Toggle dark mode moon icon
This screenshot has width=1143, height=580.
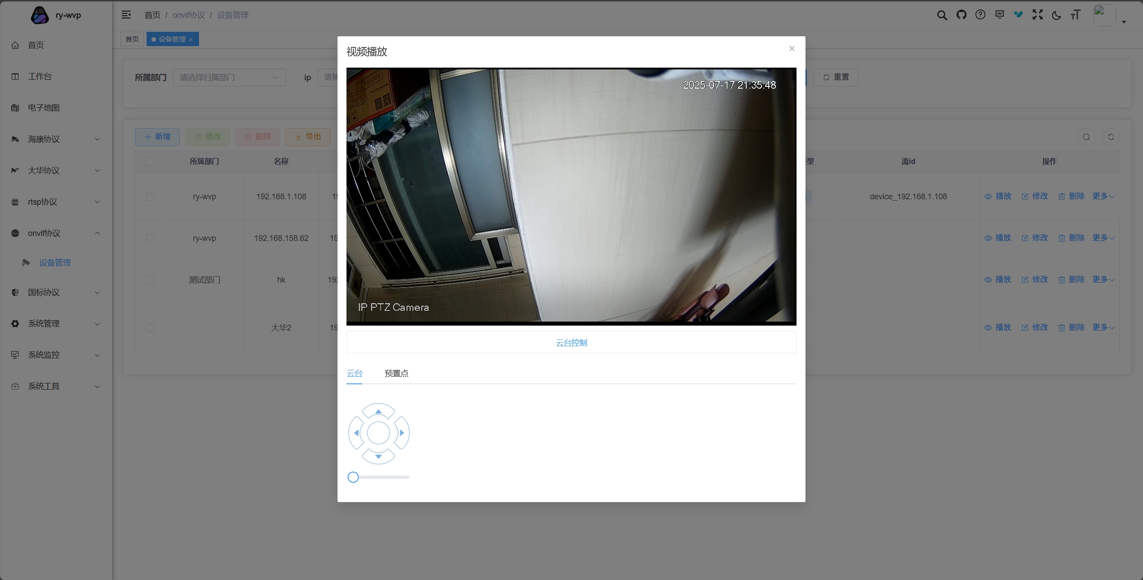pos(1056,15)
